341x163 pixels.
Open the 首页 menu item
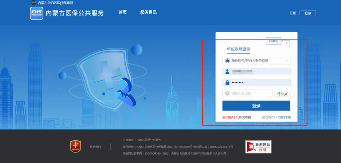[123, 12]
